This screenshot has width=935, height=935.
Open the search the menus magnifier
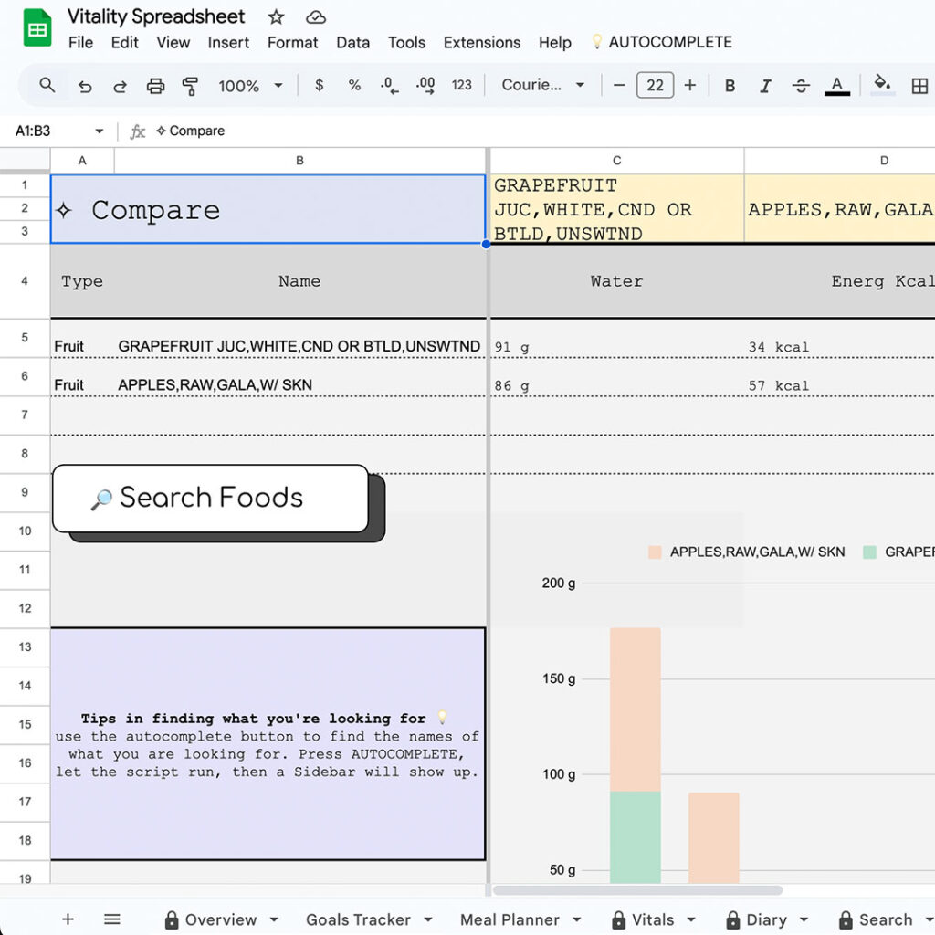[47, 85]
